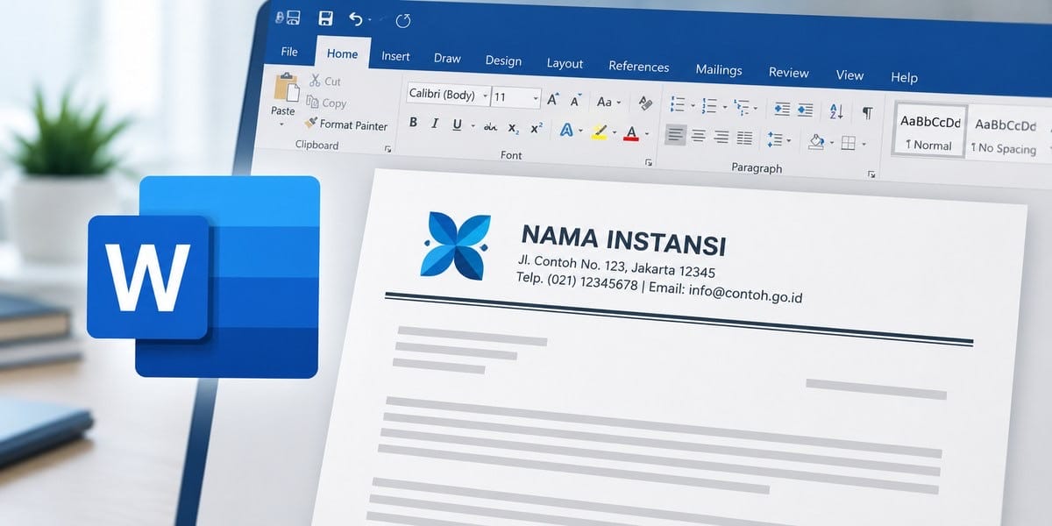Switch to the View tab
Viewport: 1052px width, 526px height.
click(x=849, y=75)
